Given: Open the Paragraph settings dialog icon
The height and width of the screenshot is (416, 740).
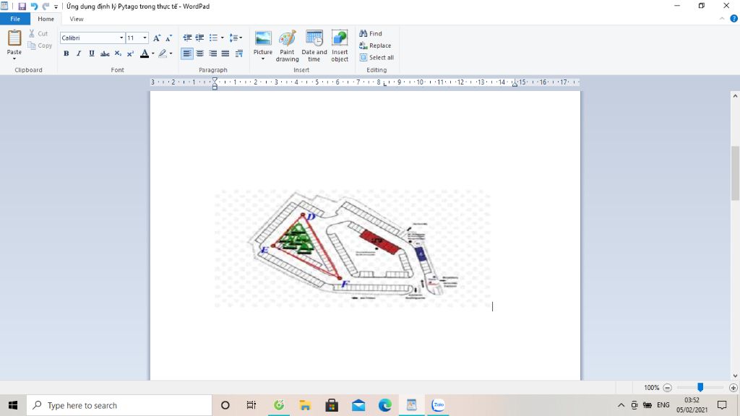Looking at the screenshot, I should click(238, 53).
